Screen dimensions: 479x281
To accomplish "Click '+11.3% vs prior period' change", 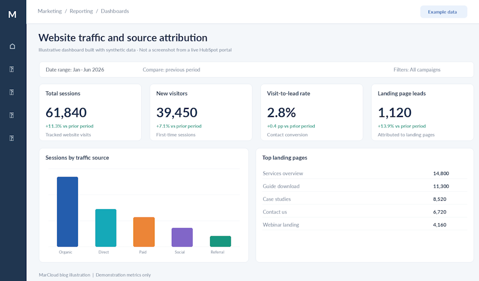I will pos(69,126).
